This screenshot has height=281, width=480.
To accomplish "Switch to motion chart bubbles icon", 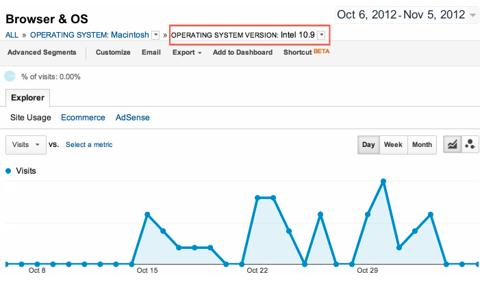I will tap(470, 145).
